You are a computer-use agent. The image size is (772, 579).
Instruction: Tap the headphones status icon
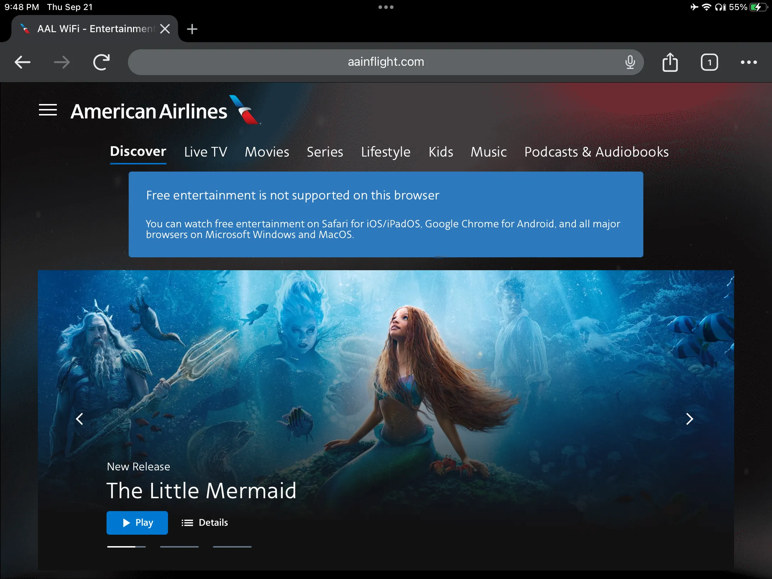point(720,7)
